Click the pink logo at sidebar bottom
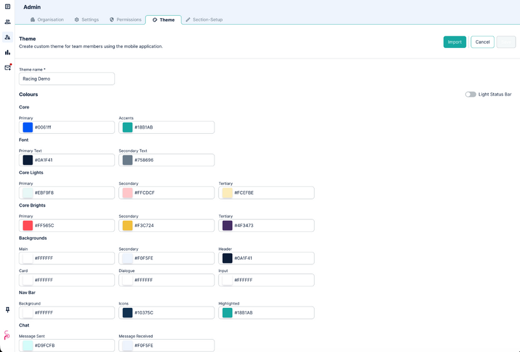Screen dimensions: 520x352 point(7,335)
